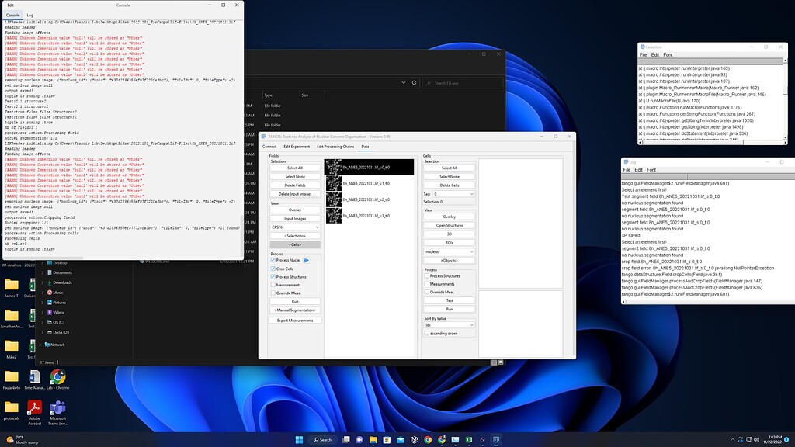Open the Tag dropdown showing 0

tap(453, 194)
